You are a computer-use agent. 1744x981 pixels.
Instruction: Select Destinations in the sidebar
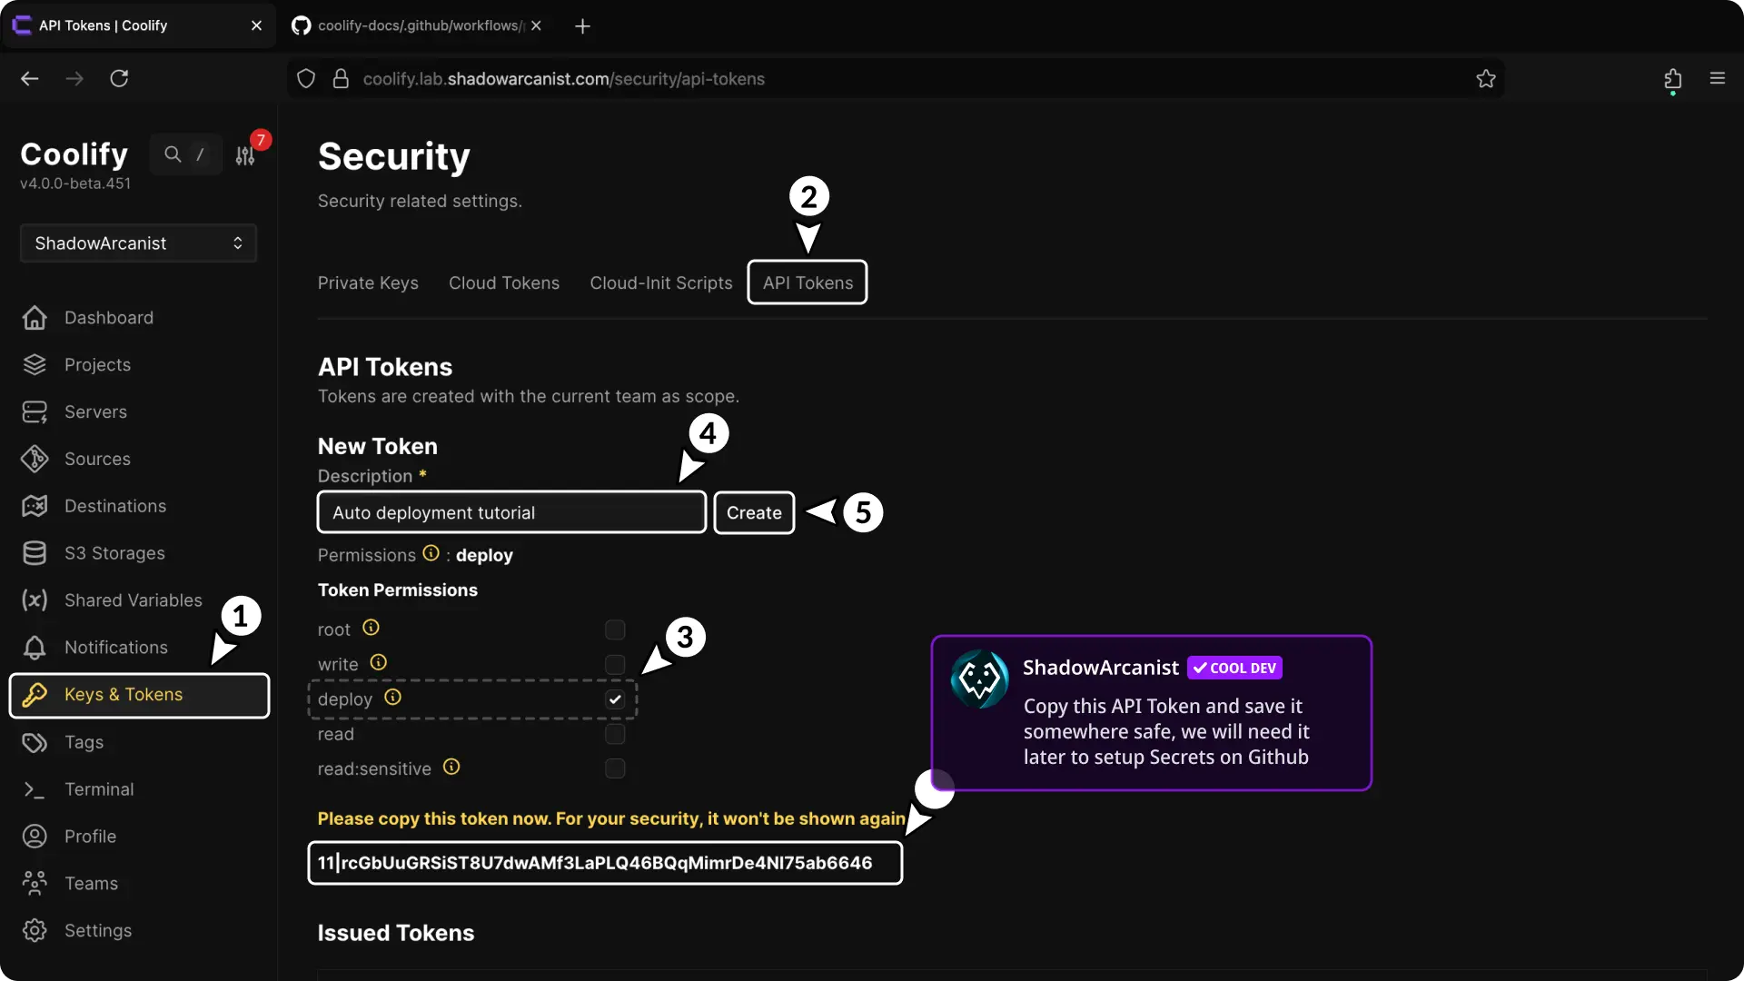[x=114, y=506]
